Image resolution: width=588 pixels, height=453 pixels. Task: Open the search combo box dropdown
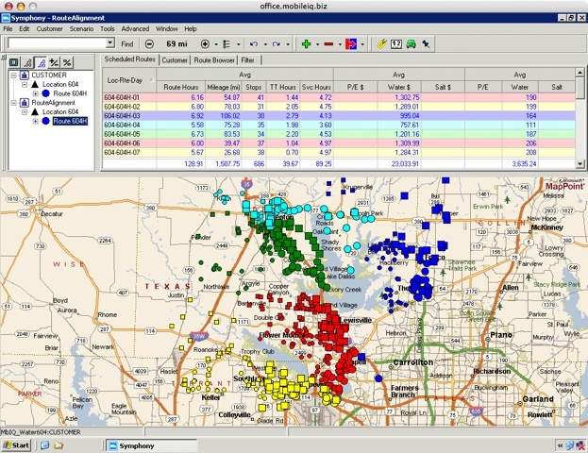tap(109, 43)
